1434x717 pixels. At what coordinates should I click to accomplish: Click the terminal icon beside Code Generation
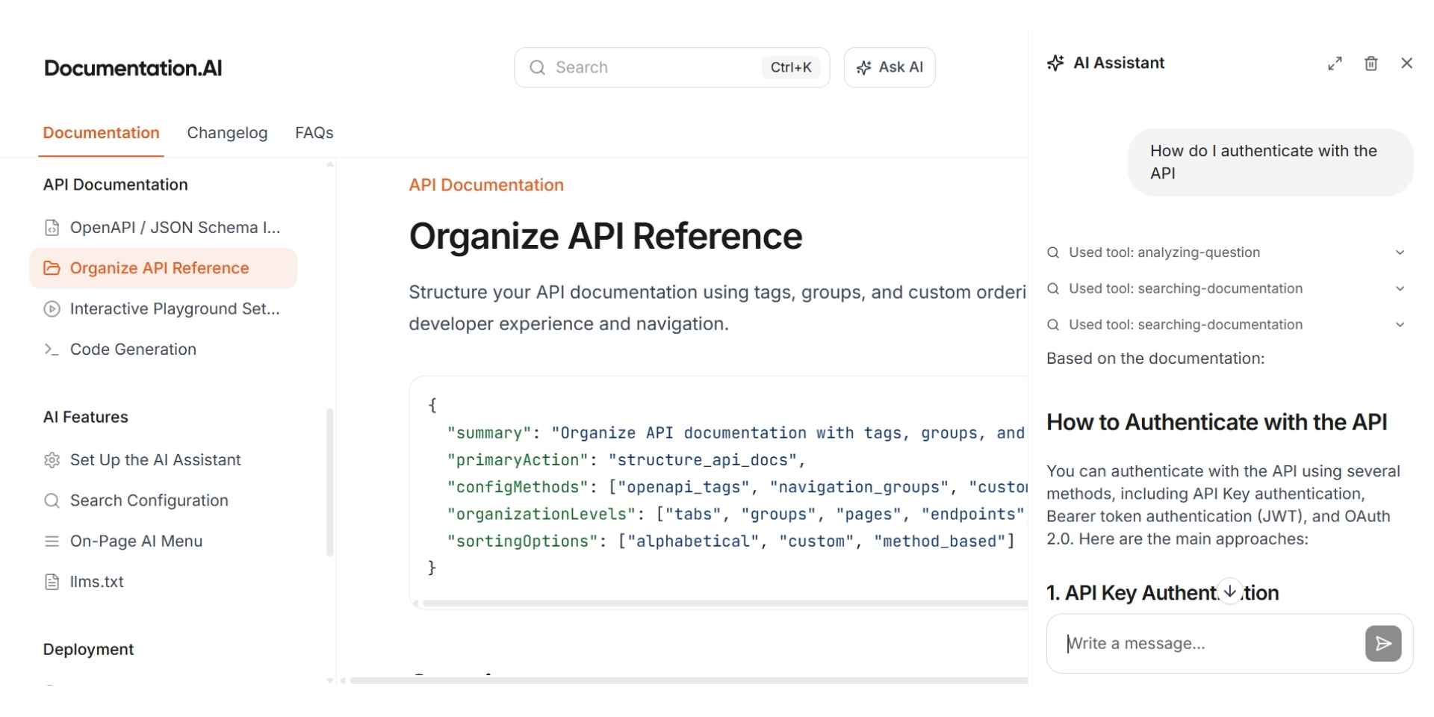coord(52,349)
